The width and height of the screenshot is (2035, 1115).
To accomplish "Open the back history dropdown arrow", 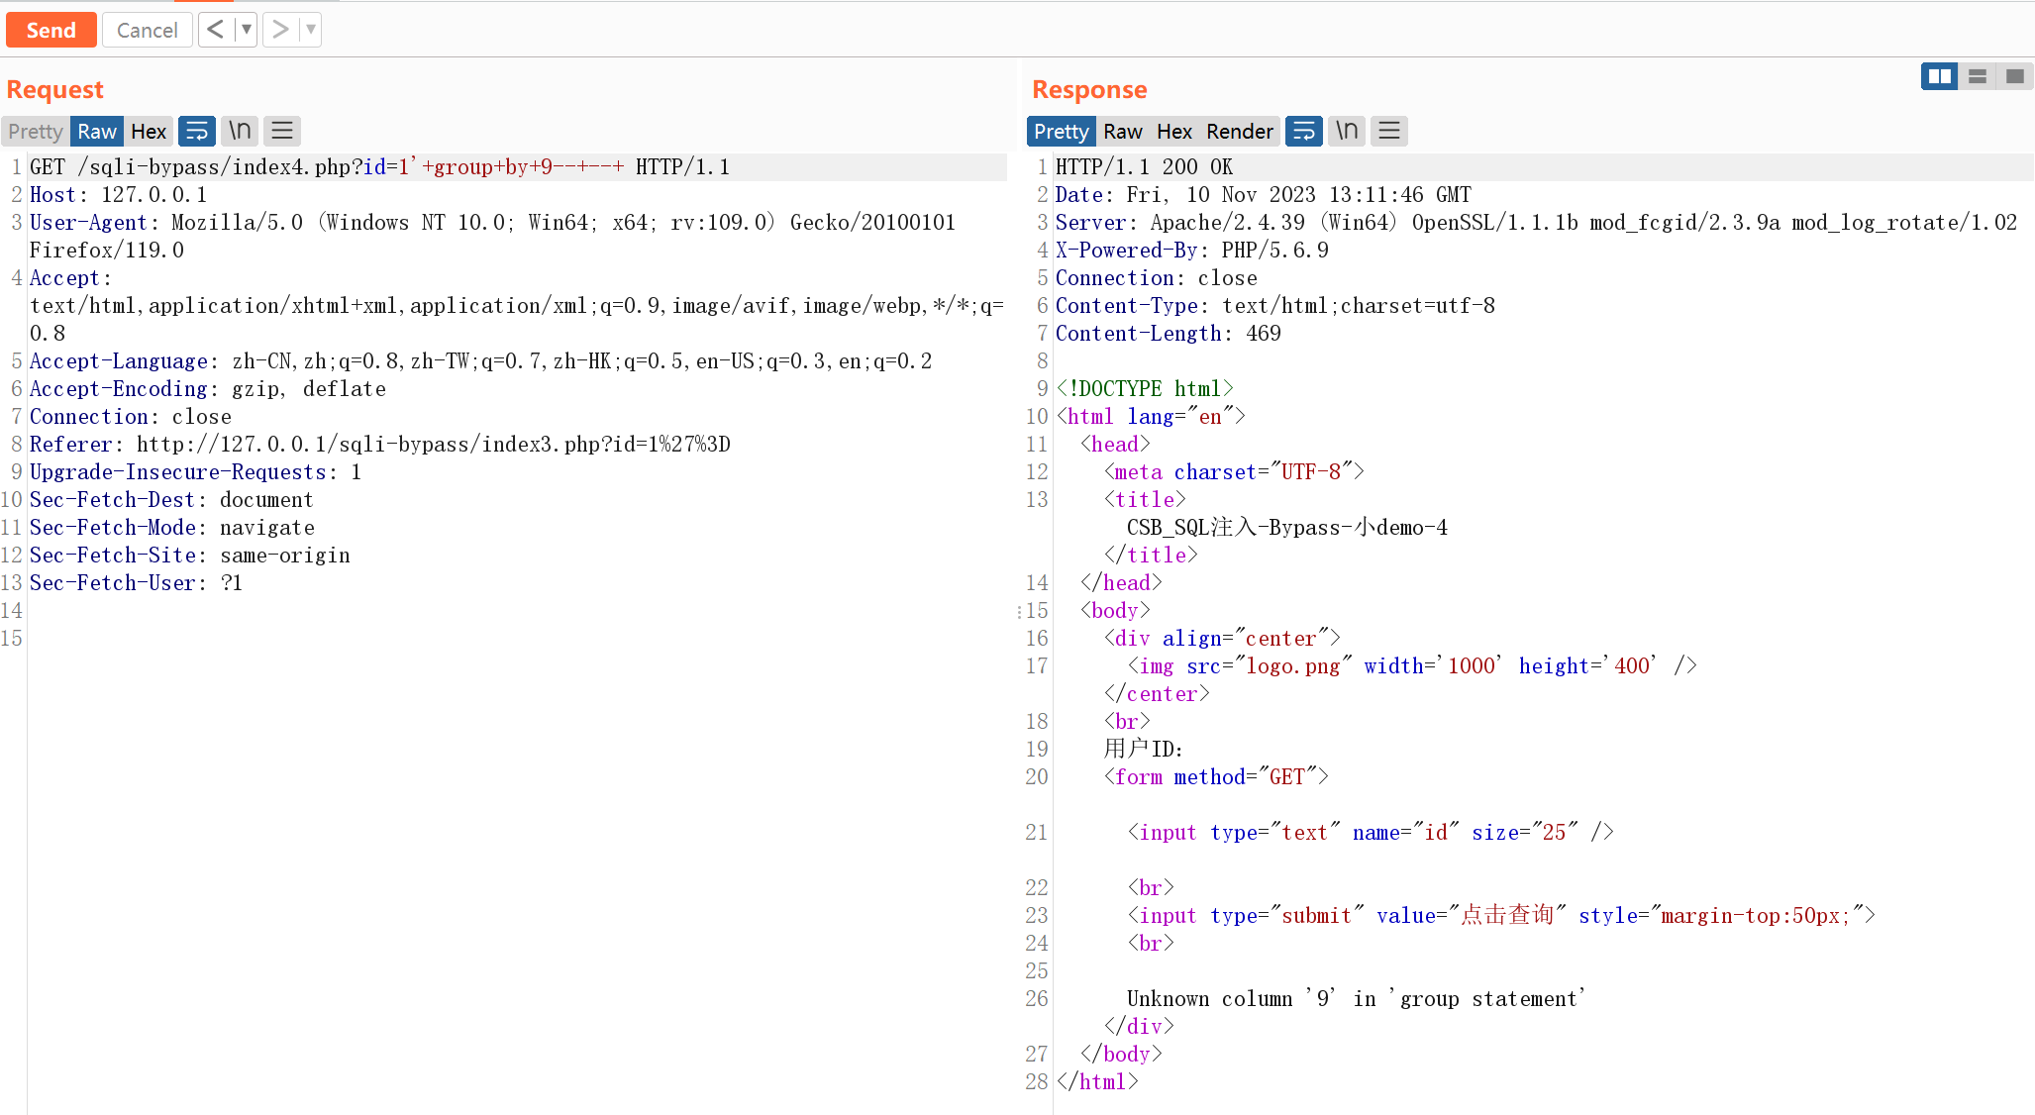I will (247, 30).
